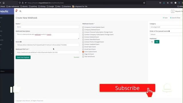The width and height of the screenshot is (183, 103).
Task: Click the Secret key input field
Action: click(x=47, y=45)
